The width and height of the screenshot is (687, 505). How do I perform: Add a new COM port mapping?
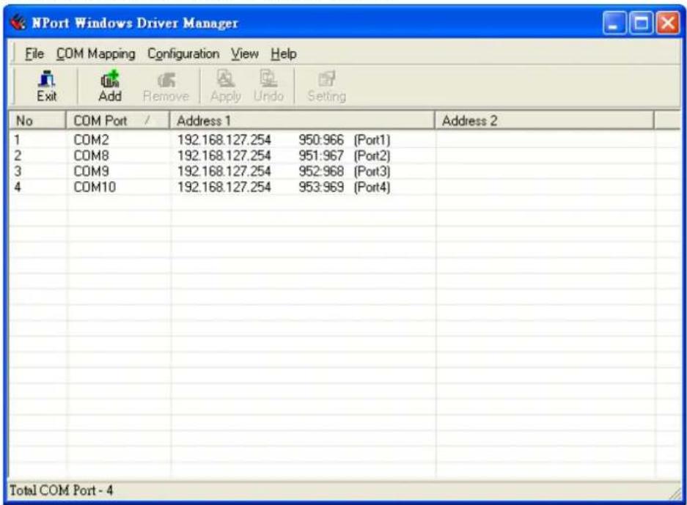pyautogui.click(x=109, y=86)
